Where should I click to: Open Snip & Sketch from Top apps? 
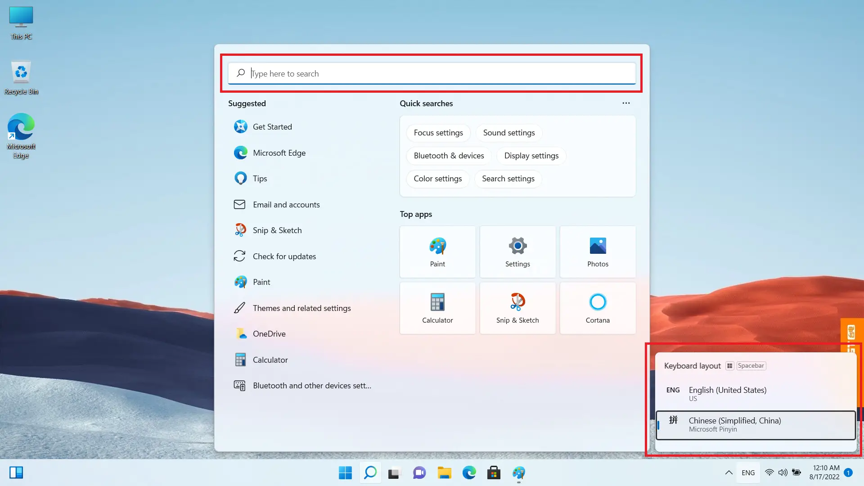[517, 308]
